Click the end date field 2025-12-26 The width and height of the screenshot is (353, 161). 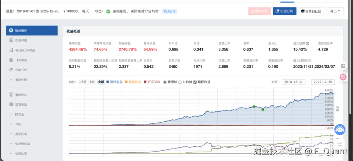point(323,82)
